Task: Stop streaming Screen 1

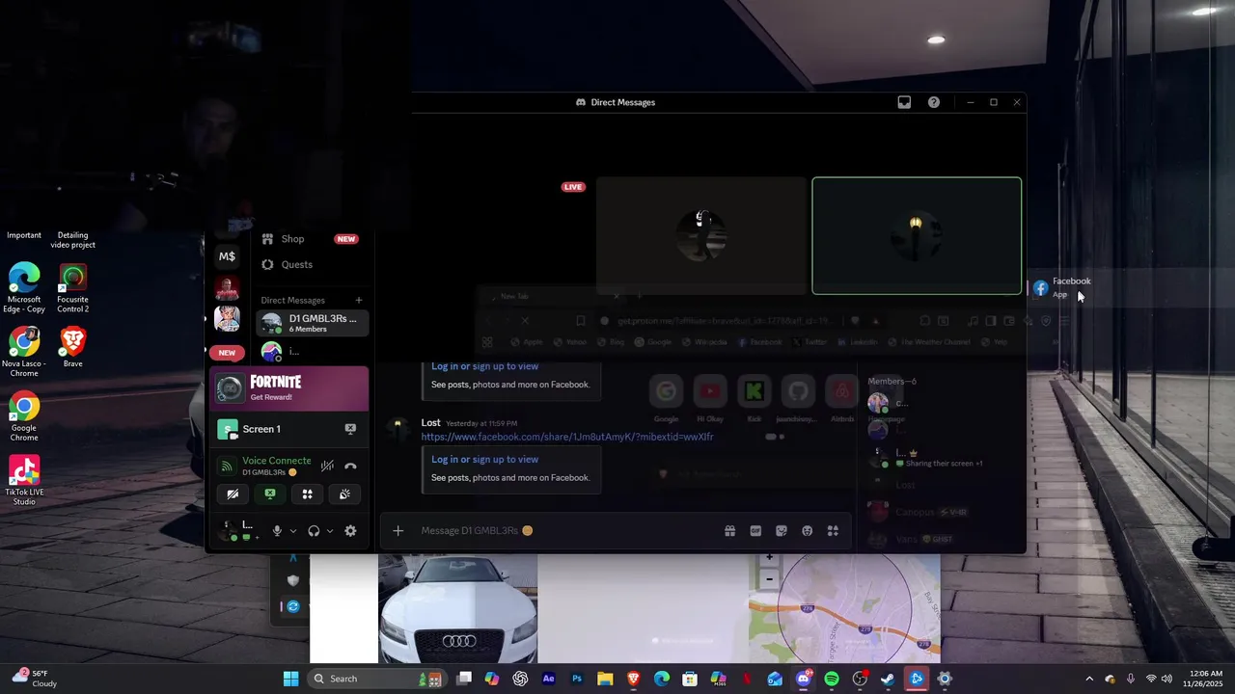Action: pos(350,429)
